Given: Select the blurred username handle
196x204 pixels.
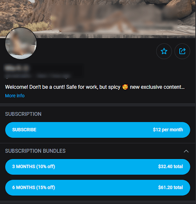Looking at the screenshot, I should [18, 76].
